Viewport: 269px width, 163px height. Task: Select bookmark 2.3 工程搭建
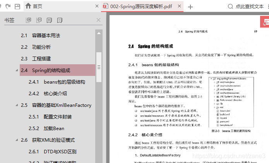coord(36,59)
